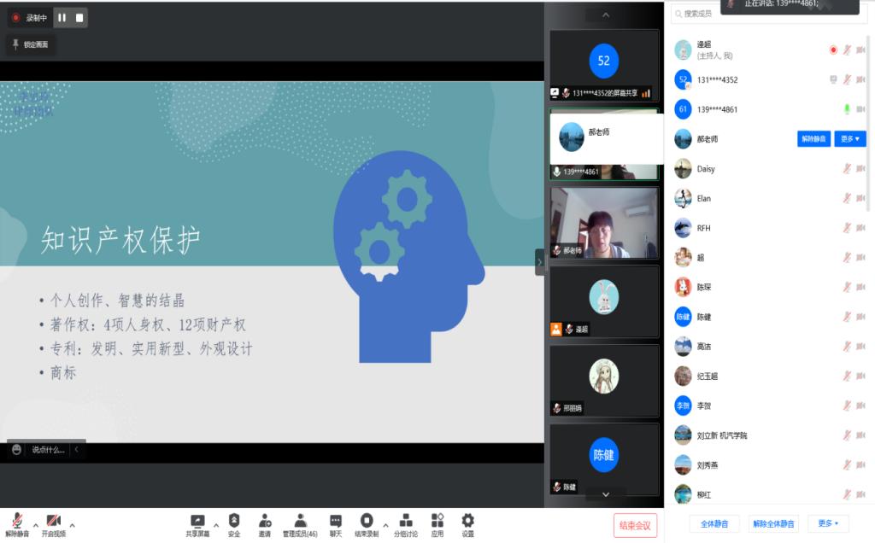Open the 安全 security shield icon

(x=234, y=521)
